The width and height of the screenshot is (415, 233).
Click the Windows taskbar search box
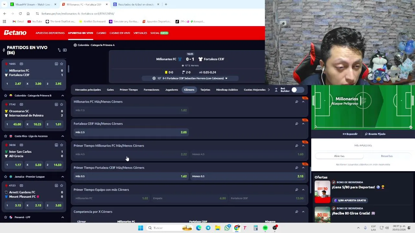pos(169,228)
